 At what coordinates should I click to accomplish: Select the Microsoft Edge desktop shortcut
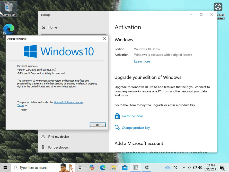click(x=8, y=30)
